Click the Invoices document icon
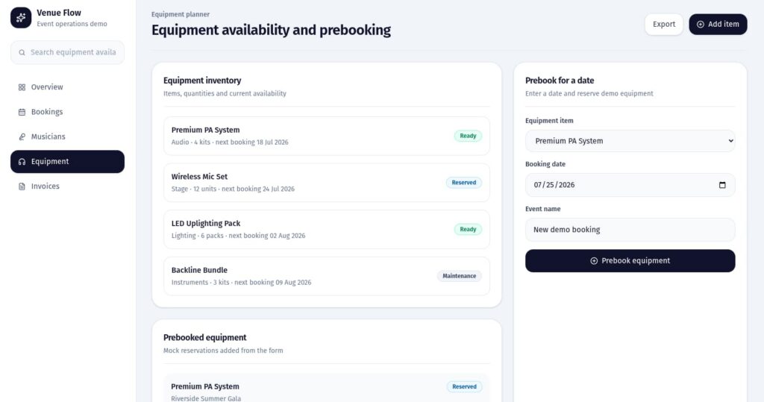Image resolution: width=764 pixels, height=402 pixels. (22, 186)
